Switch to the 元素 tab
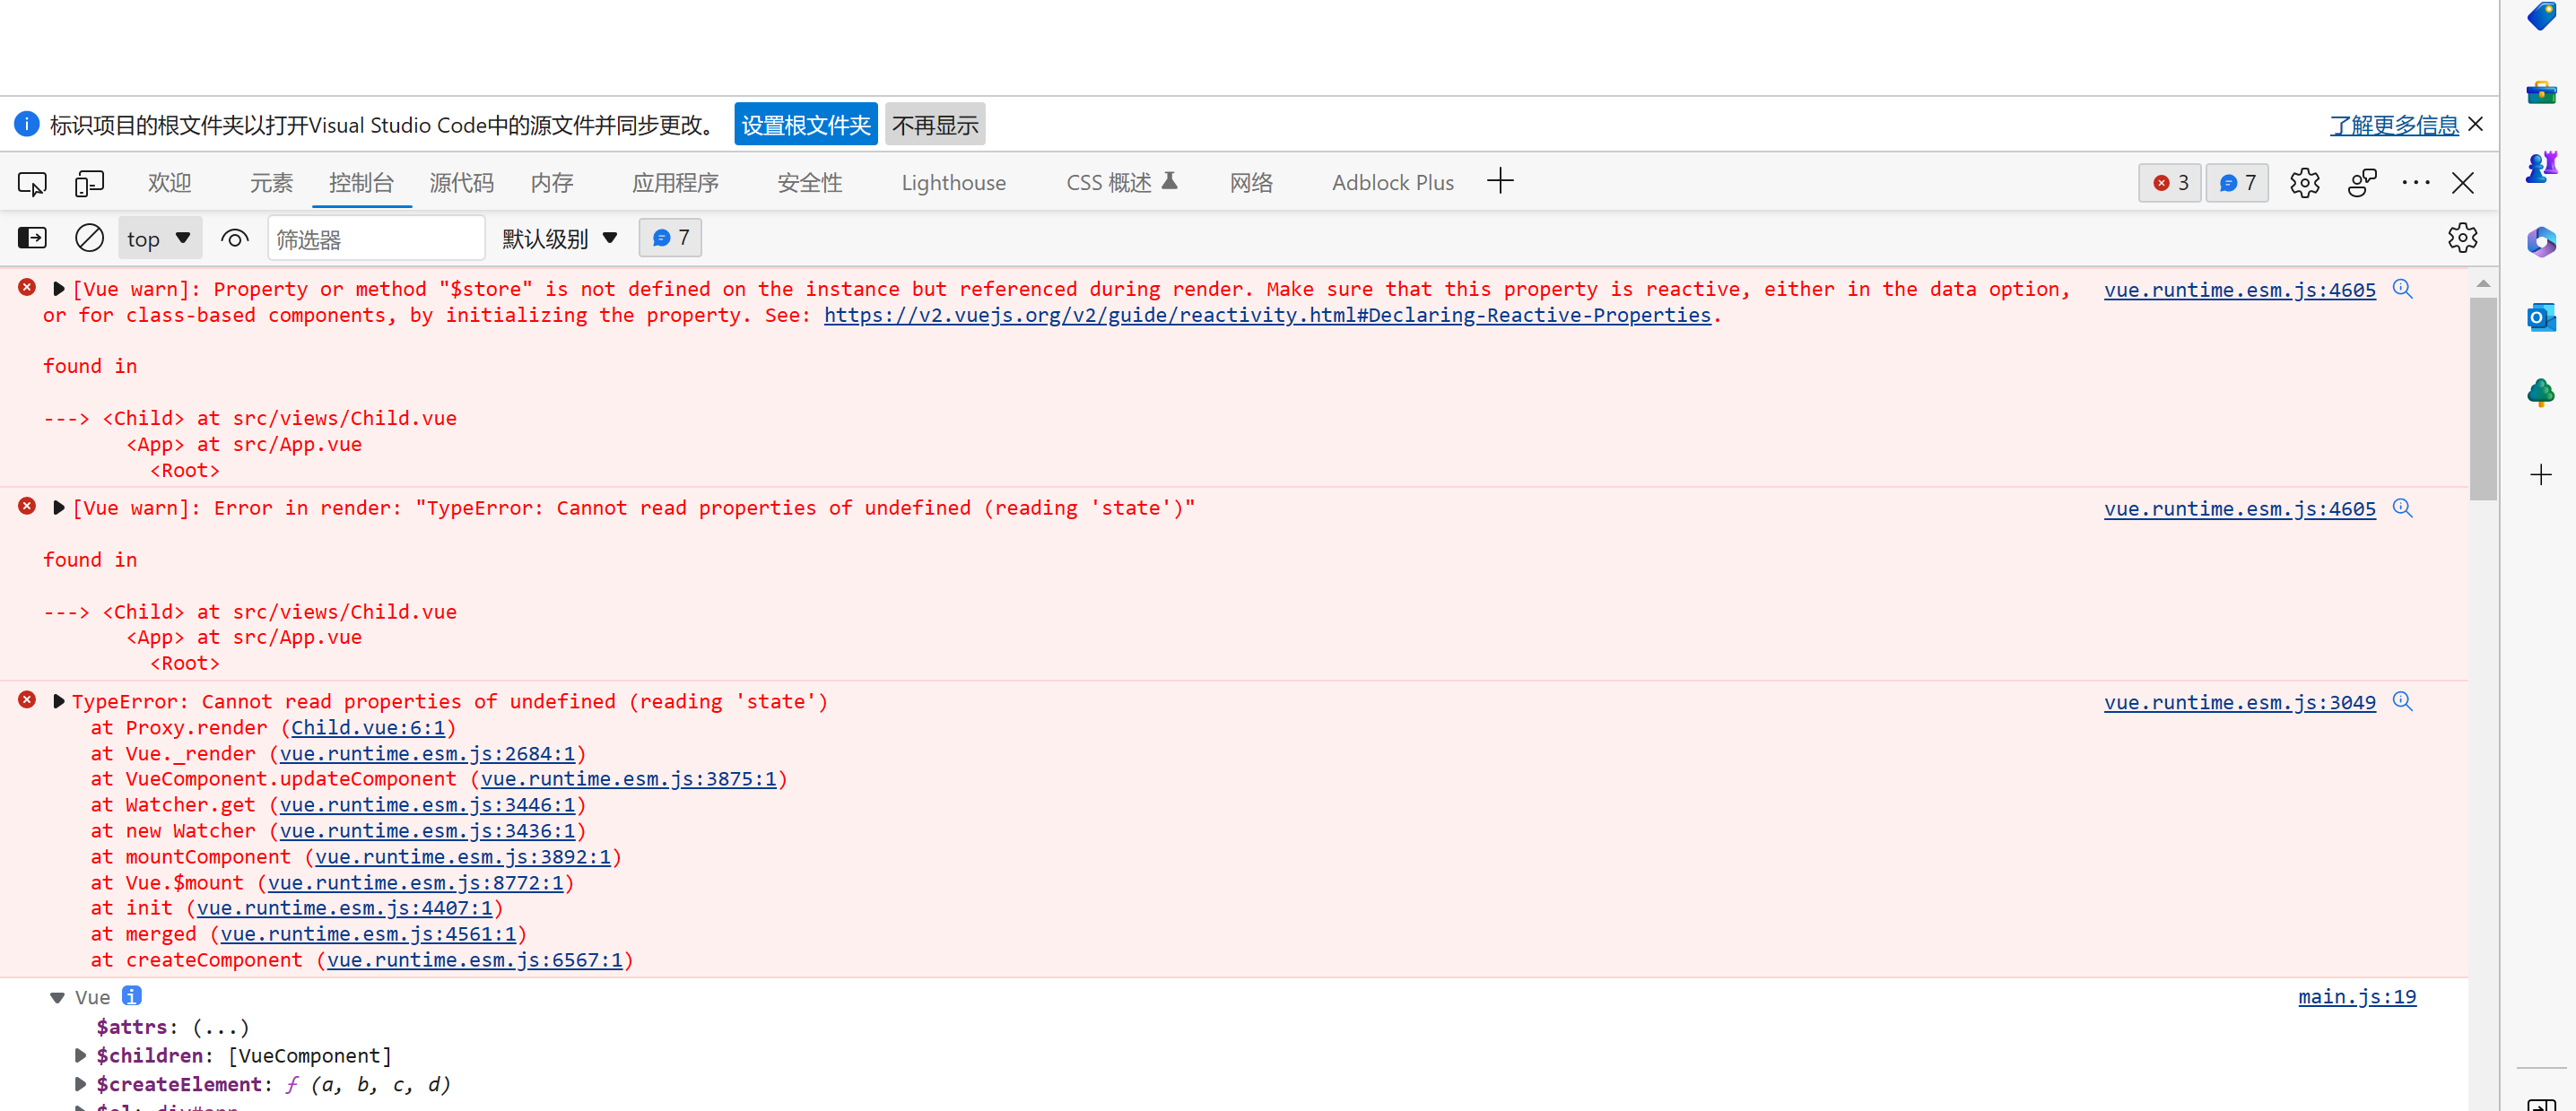2576x1111 pixels. (270, 183)
